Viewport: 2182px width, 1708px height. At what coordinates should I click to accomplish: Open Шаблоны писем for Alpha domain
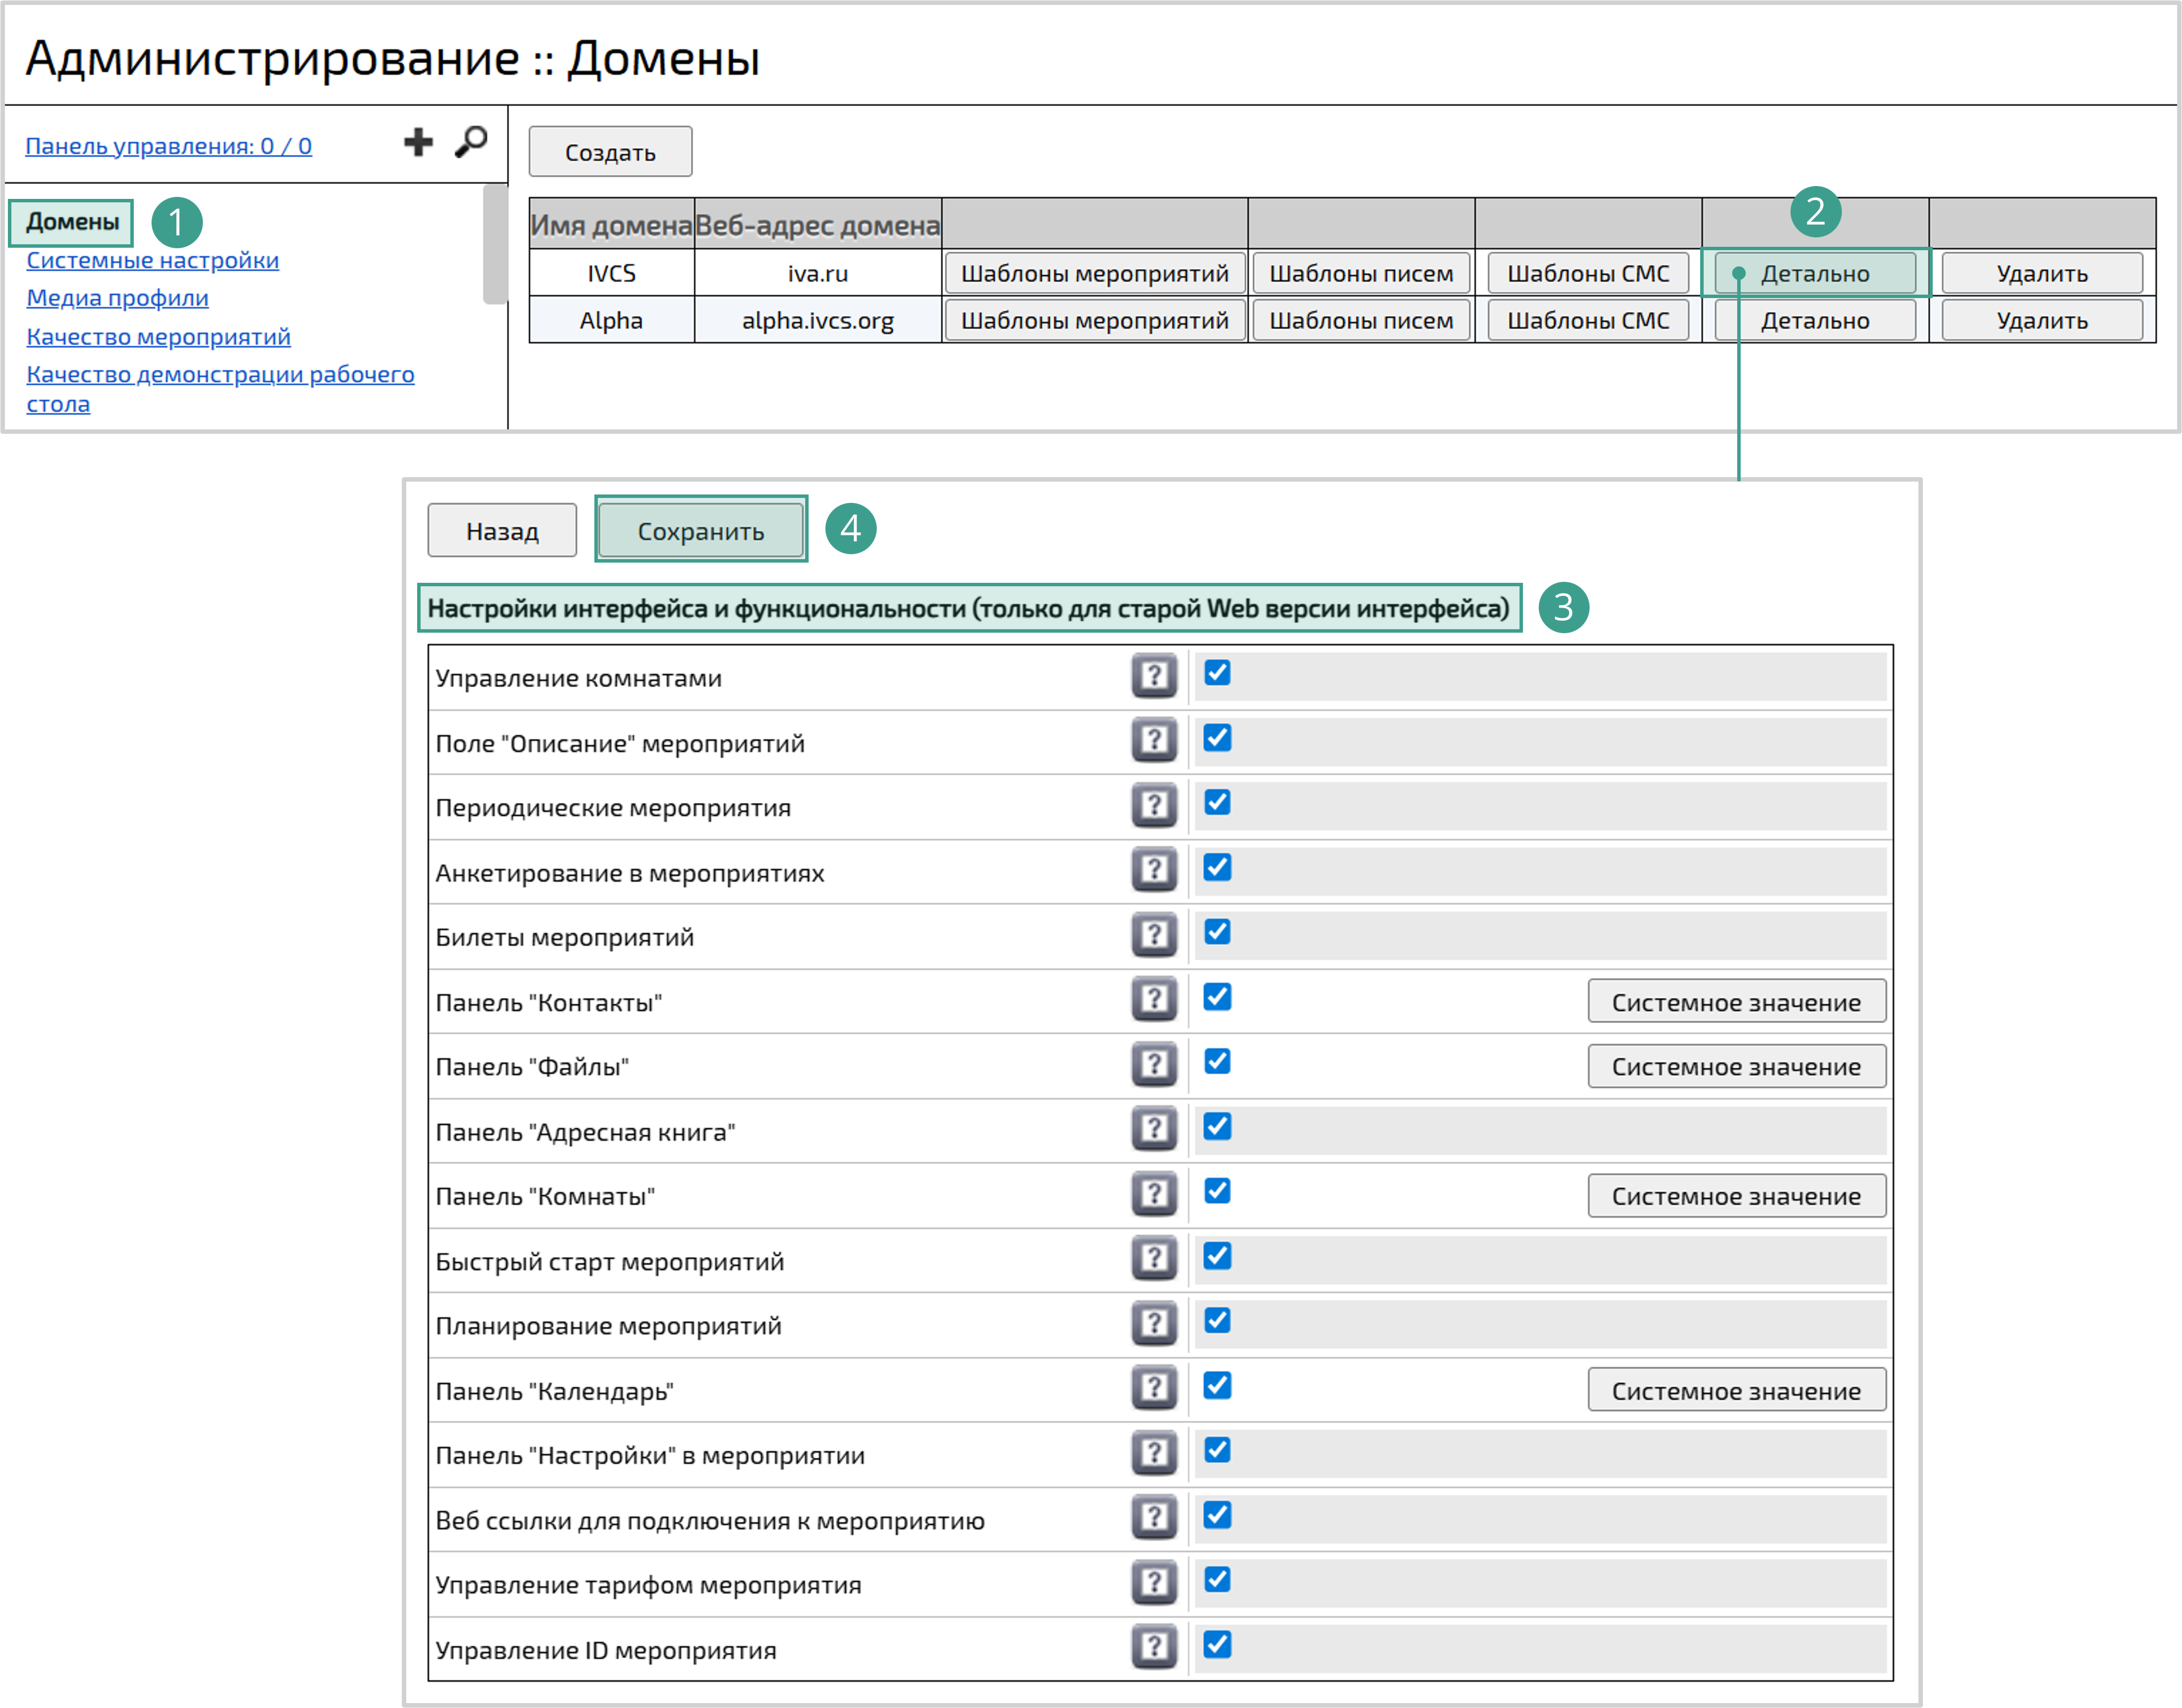pos(1361,321)
